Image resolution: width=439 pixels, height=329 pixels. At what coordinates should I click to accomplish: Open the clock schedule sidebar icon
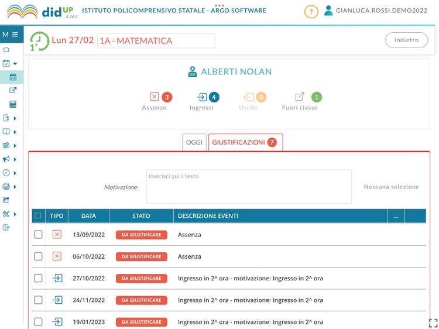[x=6, y=173]
